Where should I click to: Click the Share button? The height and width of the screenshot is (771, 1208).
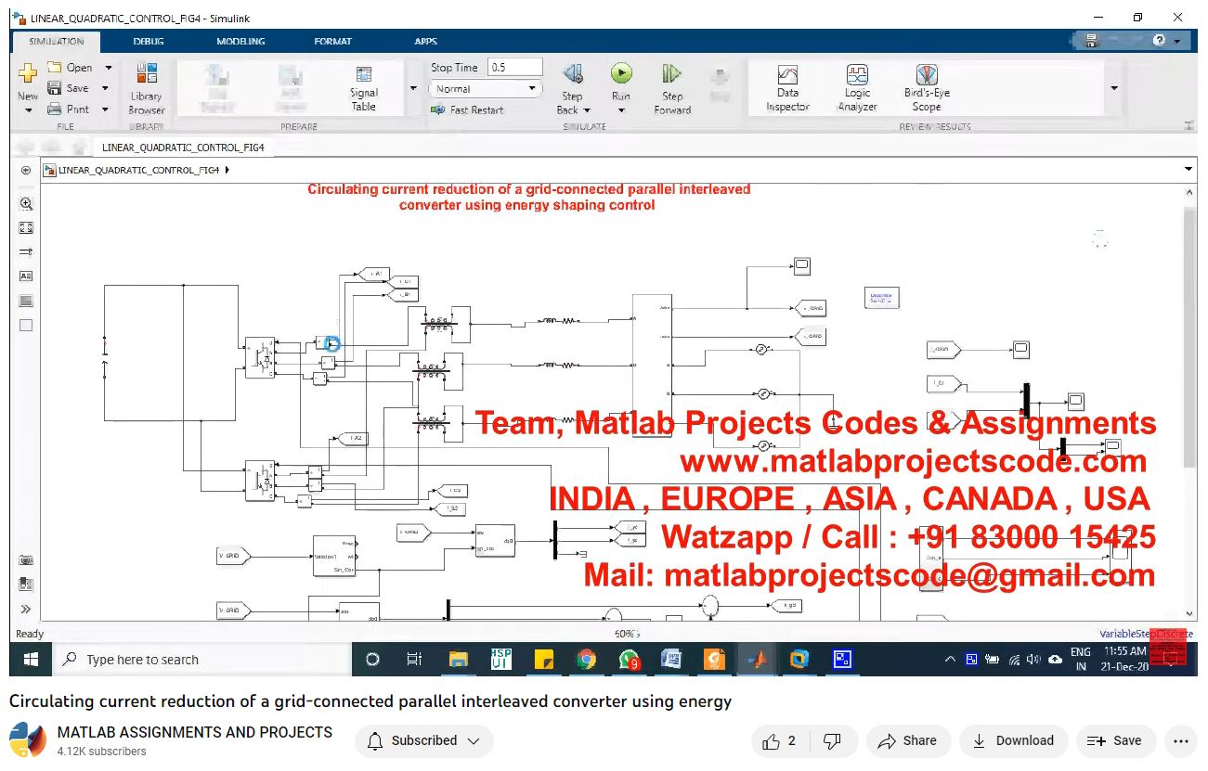pos(908,740)
